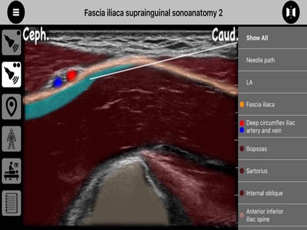Toggle Deep circumflex iliac artery and vein
Image resolution: width=307 pixels, height=230 pixels.
coord(273,127)
